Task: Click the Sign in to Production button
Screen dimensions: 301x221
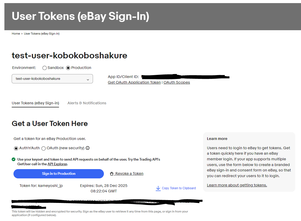Action: point(59,174)
